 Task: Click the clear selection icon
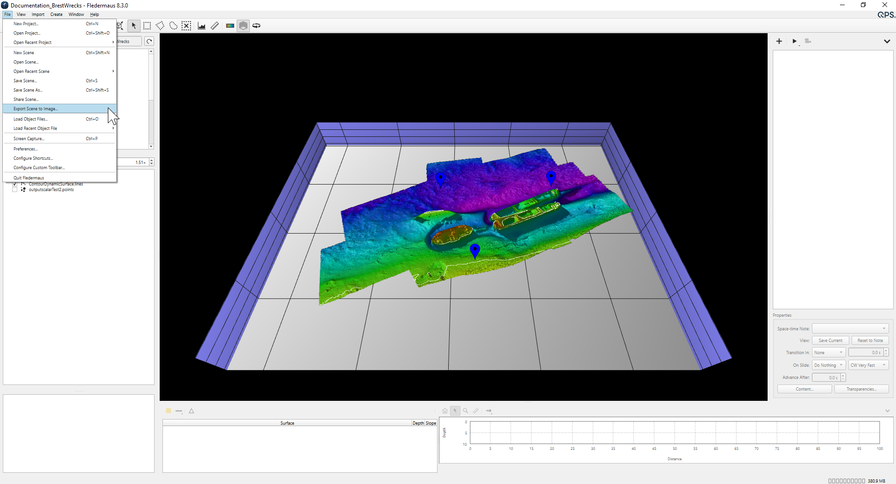coord(186,26)
